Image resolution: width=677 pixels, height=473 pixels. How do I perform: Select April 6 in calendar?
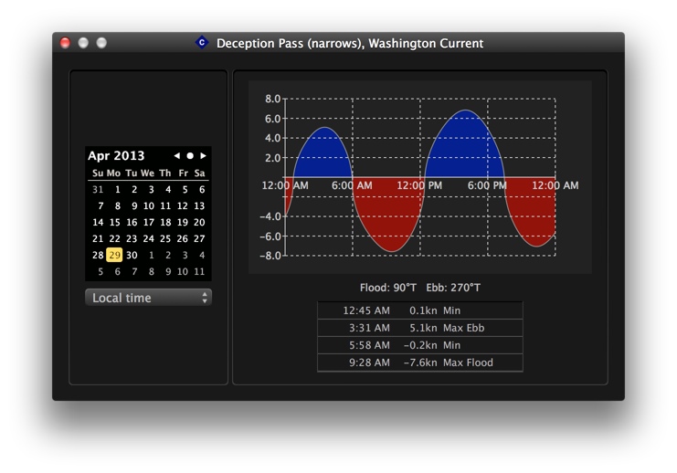coord(202,189)
